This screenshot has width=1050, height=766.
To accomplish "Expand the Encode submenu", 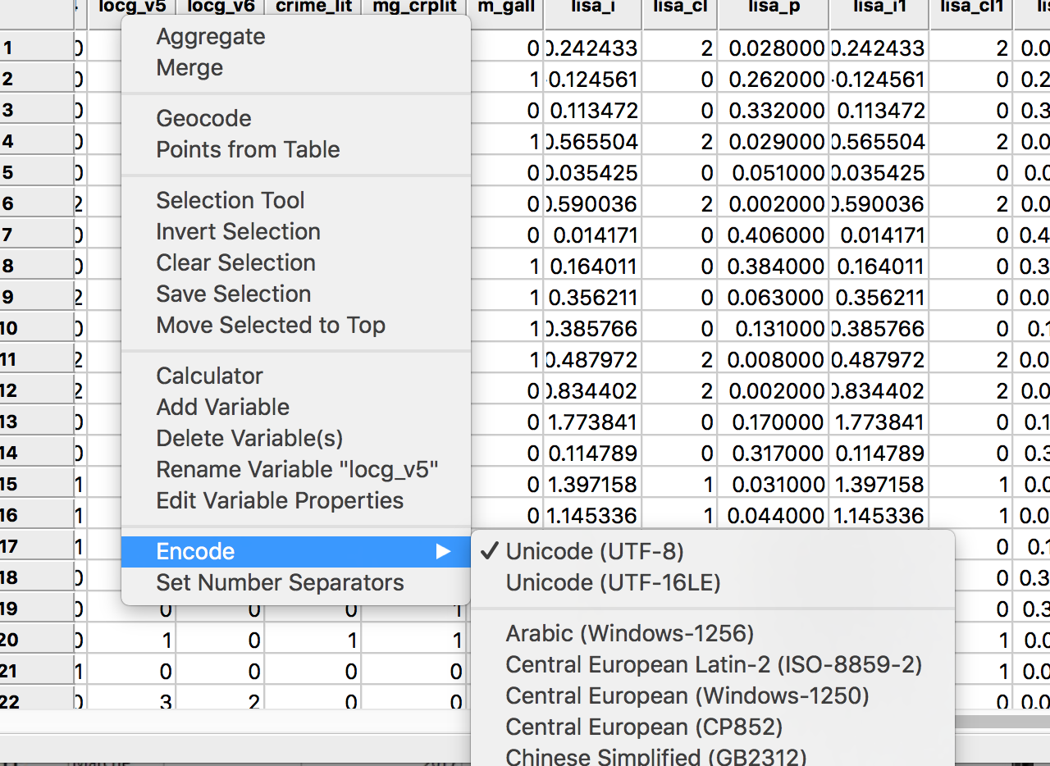I will pyautogui.click(x=195, y=551).
